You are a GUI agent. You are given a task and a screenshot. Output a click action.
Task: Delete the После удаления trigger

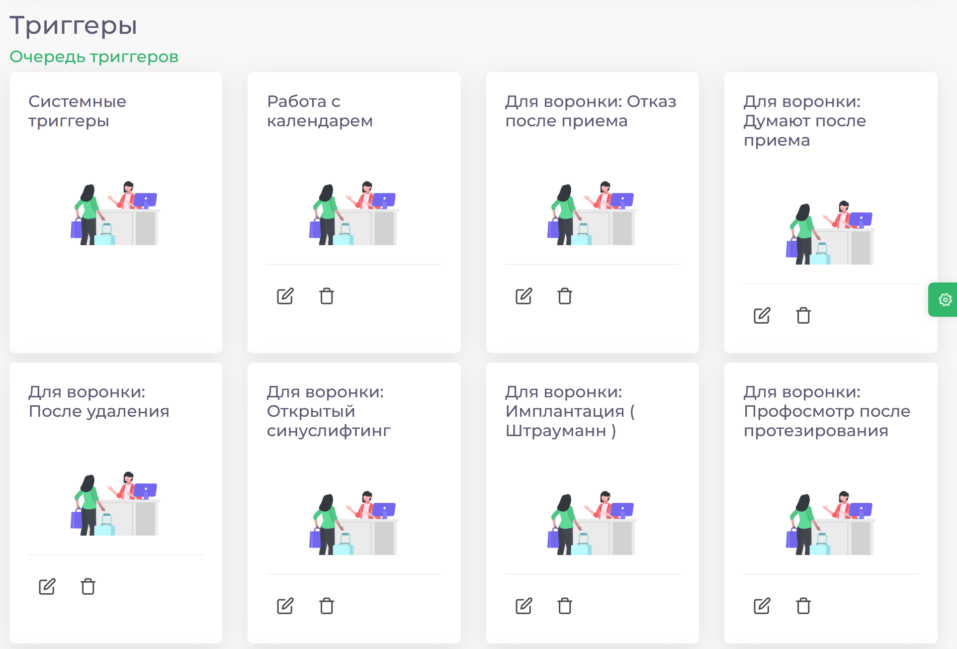pyautogui.click(x=88, y=586)
